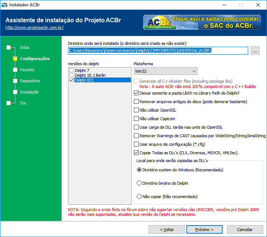Browse for directory with the ... button
The width and height of the screenshot is (267, 237).
tap(255, 50)
